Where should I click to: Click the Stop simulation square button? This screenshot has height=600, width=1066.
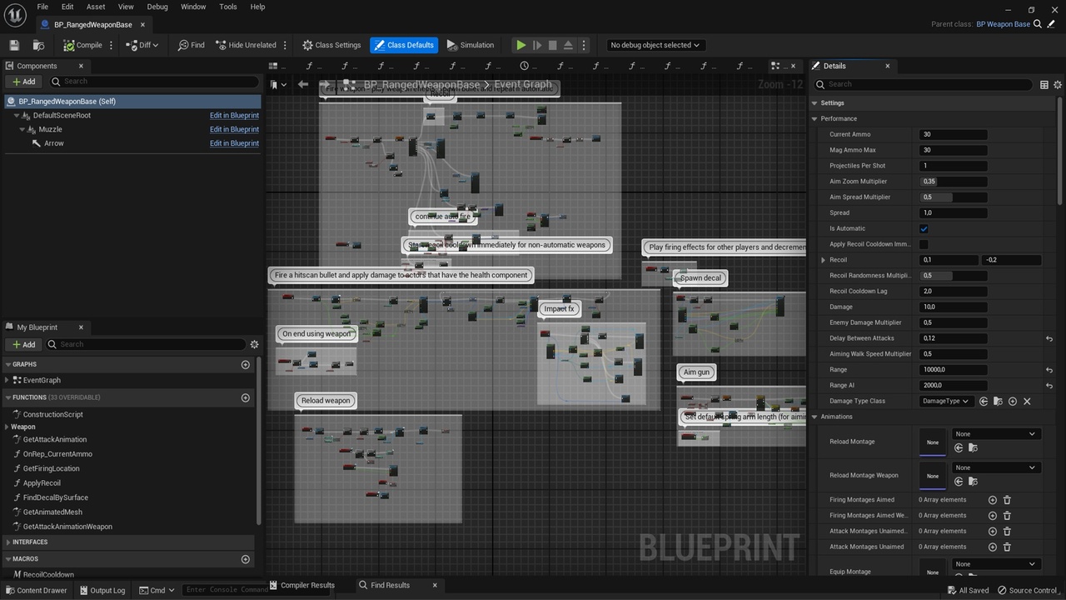[x=552, y=45]
